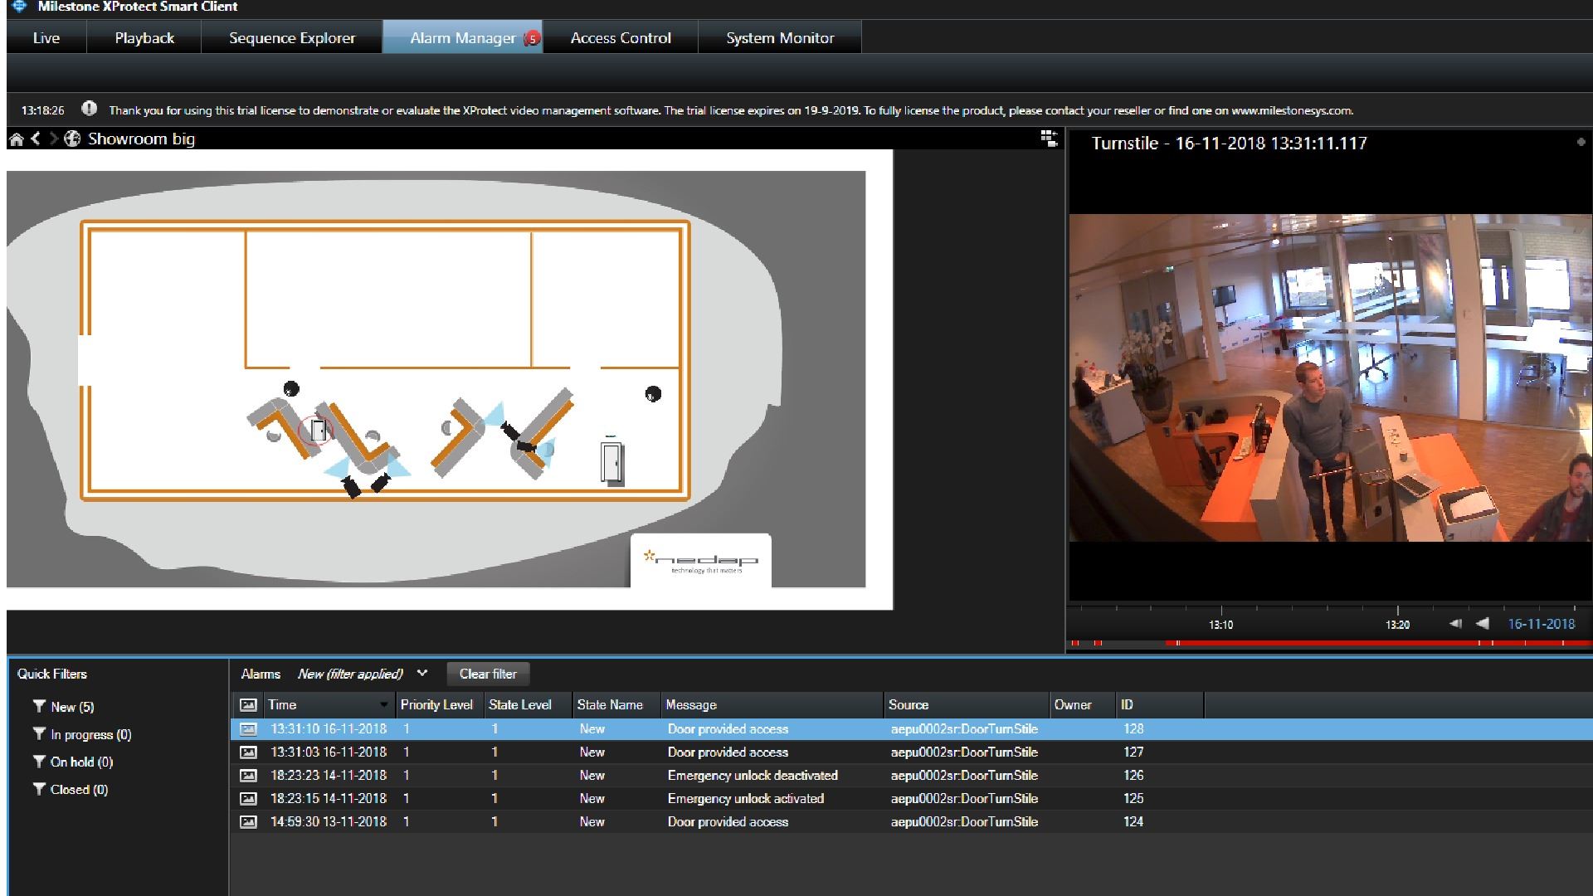Click the small dot icon at the camera view corner
1593x896 pixels.
pos(1581,143)
